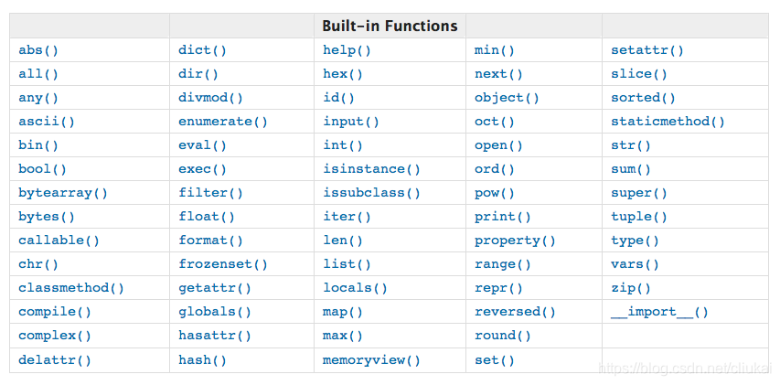Click the chr() link
This screenshot has width=780, height=385.
pos(38,264)
